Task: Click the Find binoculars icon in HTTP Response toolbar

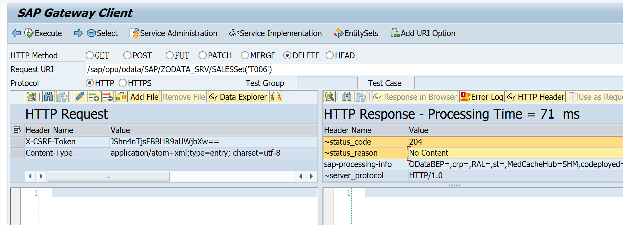Action: (x=347, y=97)
